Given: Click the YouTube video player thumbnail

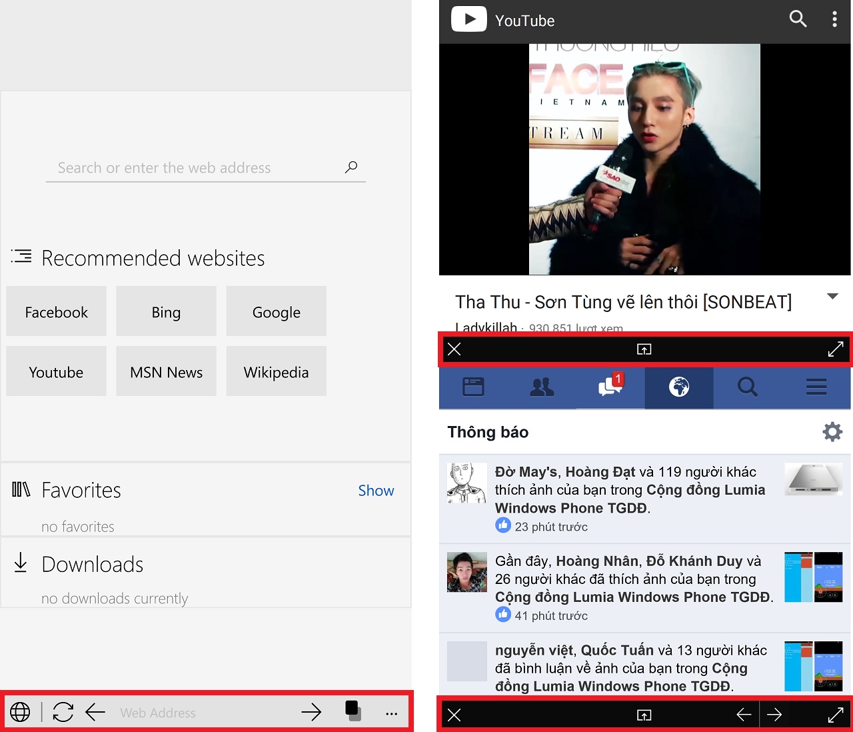Looking at the screenshot, I should [x=644, y=160].
